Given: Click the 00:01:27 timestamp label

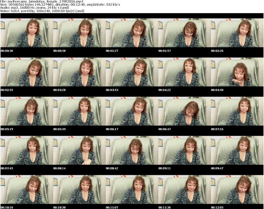Looking at the screenshot, I should (112, 51).
